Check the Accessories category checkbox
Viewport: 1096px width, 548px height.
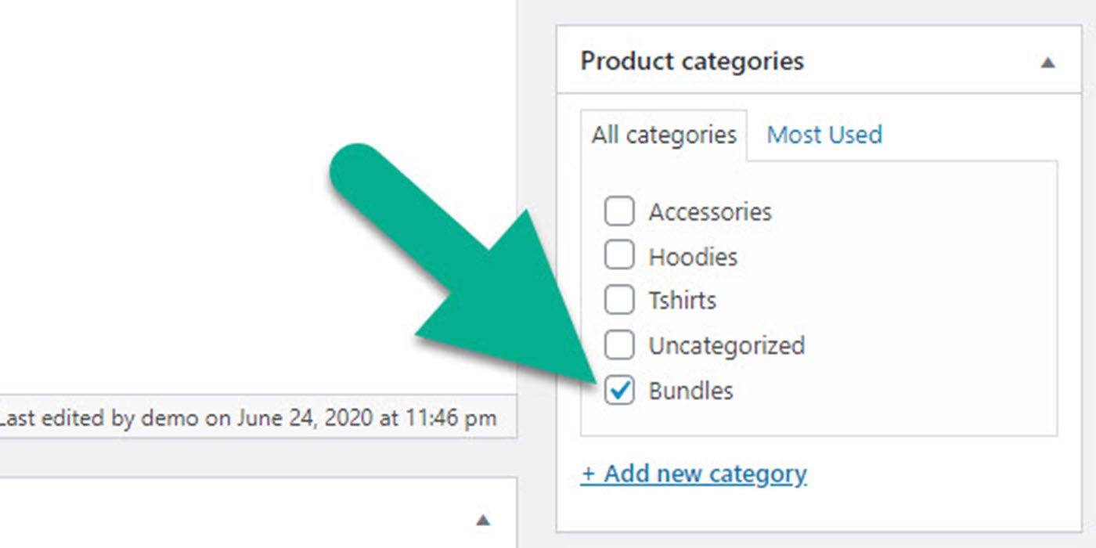pos(619,211)
